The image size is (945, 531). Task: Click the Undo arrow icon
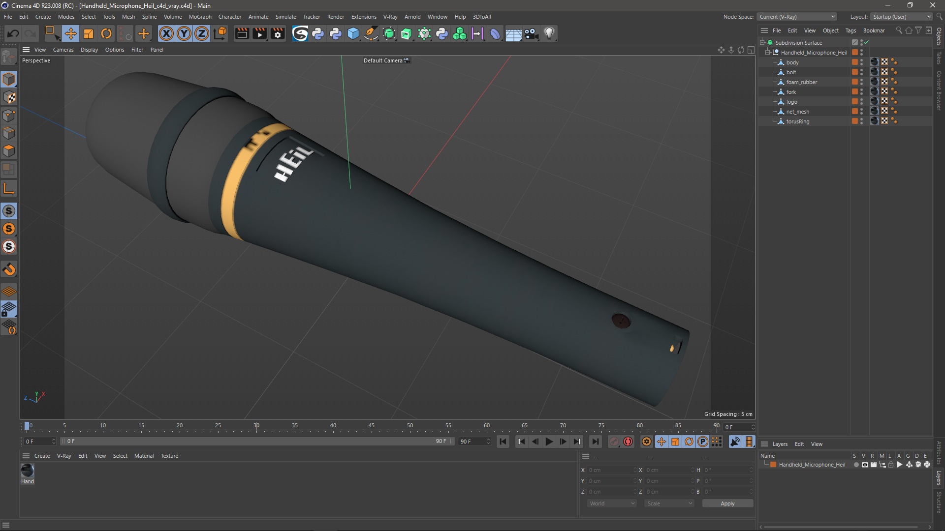click(13, 33)
